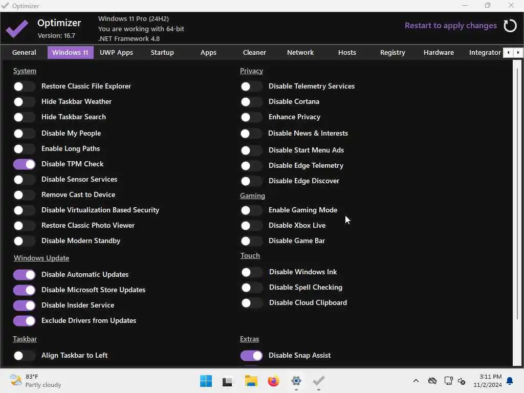Launch Firefox from the taskbar
This screenshot has height=393, width=524.
[273, 381]
